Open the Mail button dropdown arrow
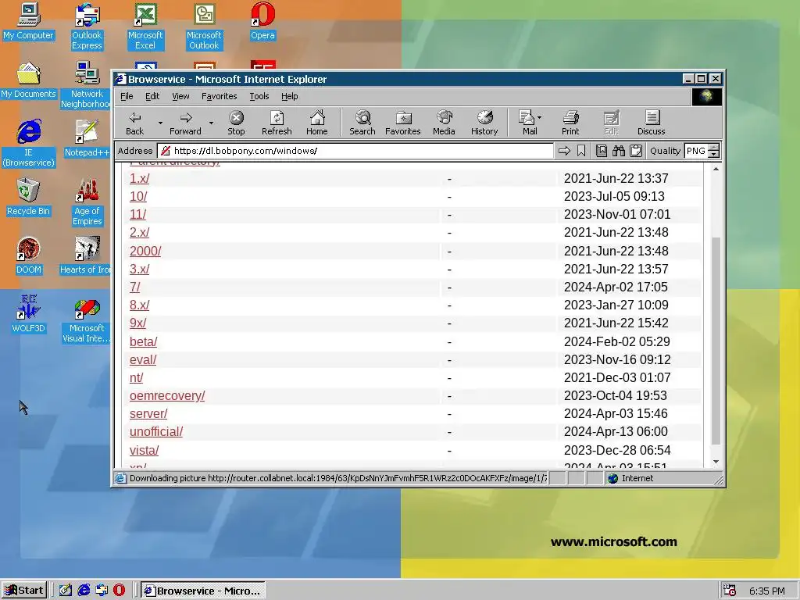The width and height of the screenshot is (800, 600). coord(539,117)
